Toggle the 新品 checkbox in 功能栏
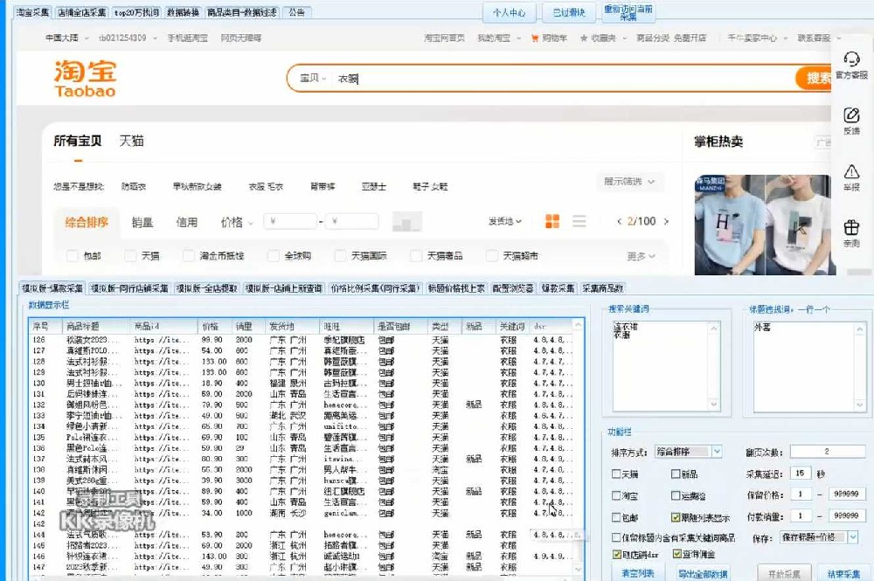Viewport: 874px width, 581px height. [676, 474]
